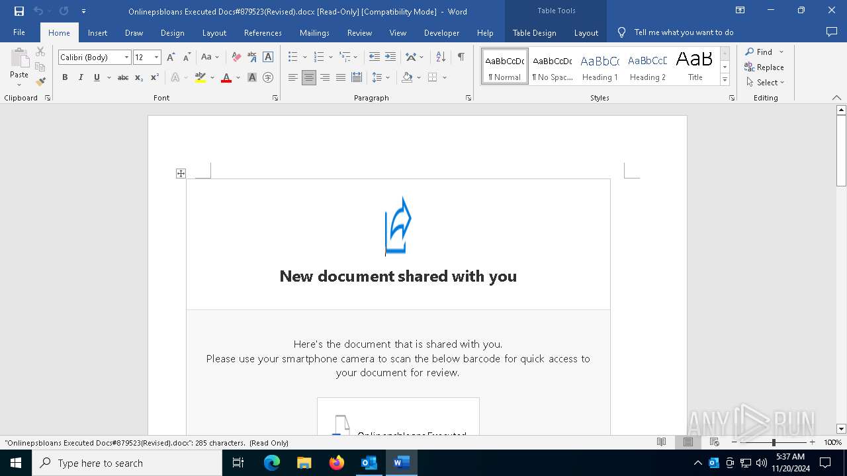
Task: Click the zoom slider handle
Action: point(774,442)
